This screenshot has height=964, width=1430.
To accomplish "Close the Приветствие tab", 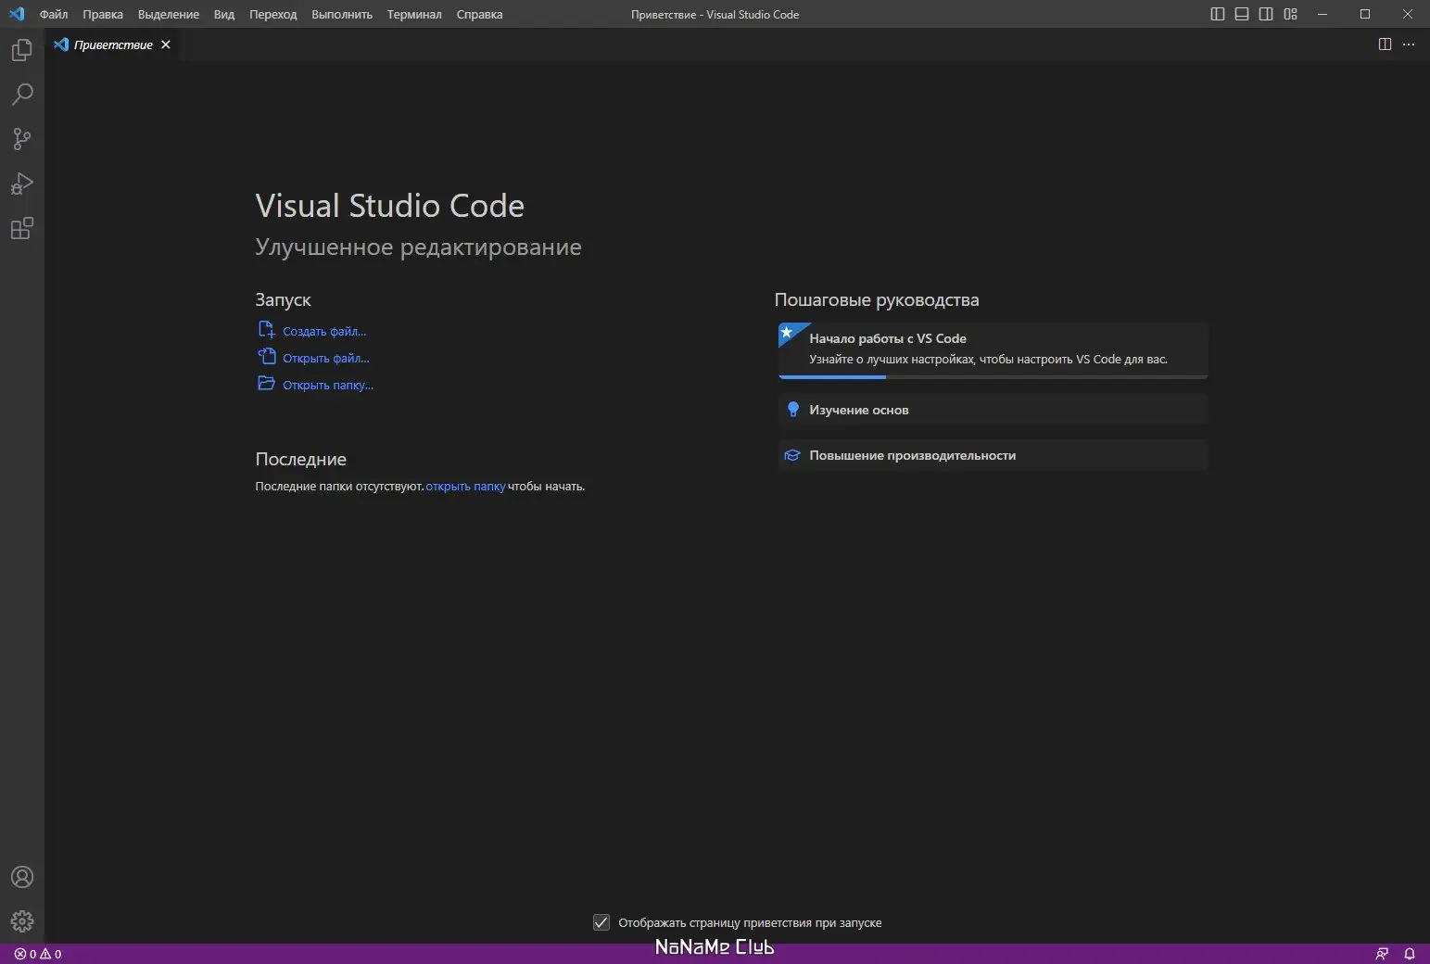I will 166,44.
